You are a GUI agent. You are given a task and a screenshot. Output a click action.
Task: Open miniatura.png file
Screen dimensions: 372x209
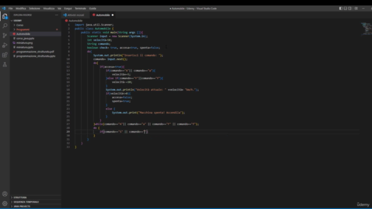35,43
